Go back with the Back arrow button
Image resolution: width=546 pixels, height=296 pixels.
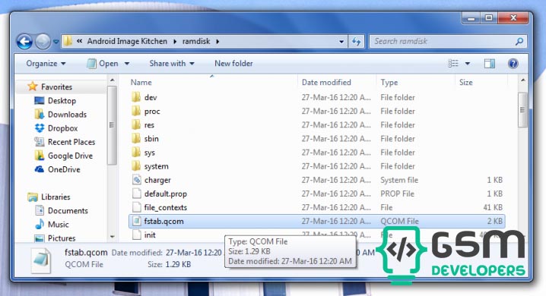pyautogui.click(x=24, y=42)
